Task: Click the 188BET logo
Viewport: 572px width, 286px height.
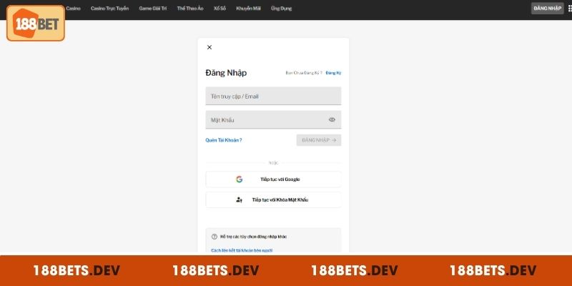Action: click(x=36, y=23)
